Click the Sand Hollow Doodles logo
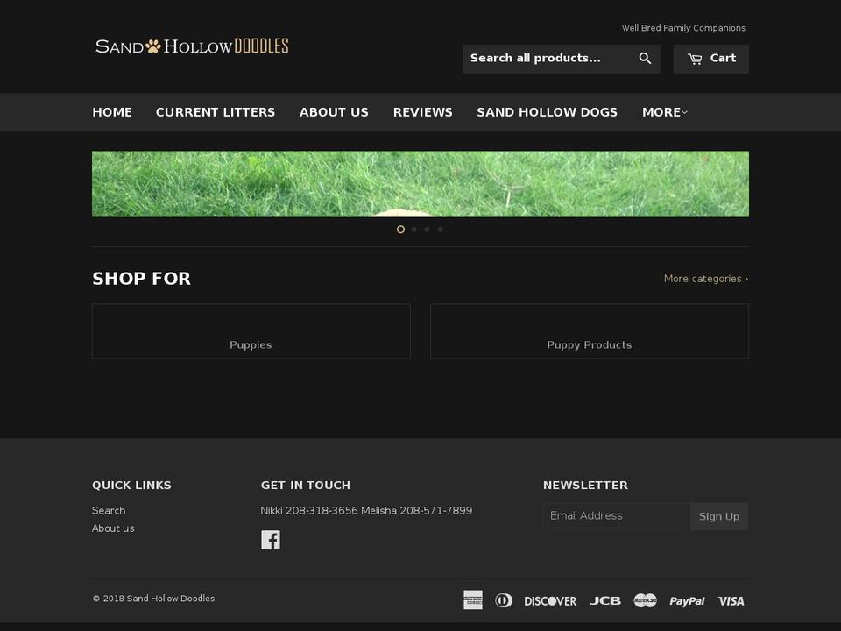 tap(192, 46)
